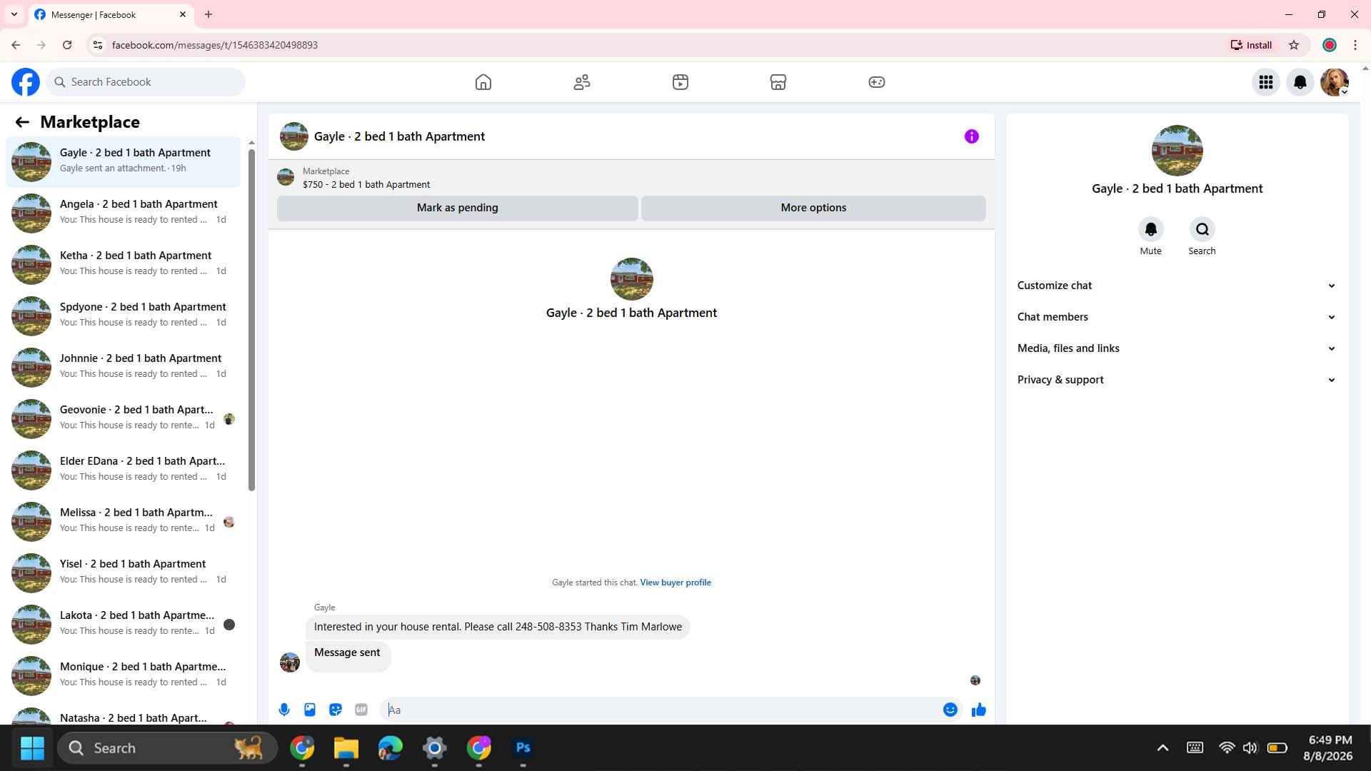Open the Lakota apartment conversation
The width and height of the screenshot is (1371, 771).
click(x=124, y=624)
